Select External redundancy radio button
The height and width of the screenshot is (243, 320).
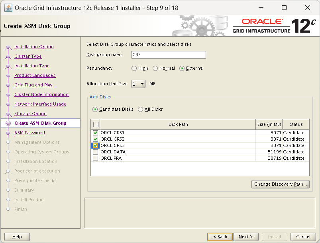tap(182, 69)
